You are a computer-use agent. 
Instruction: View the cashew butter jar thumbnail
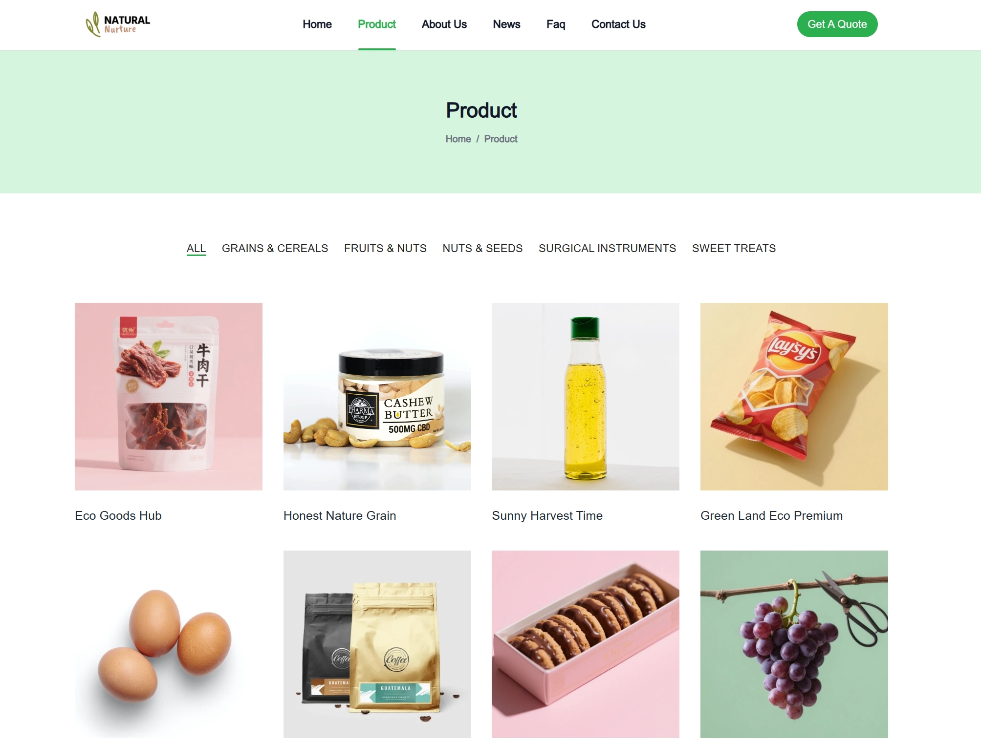377,397
